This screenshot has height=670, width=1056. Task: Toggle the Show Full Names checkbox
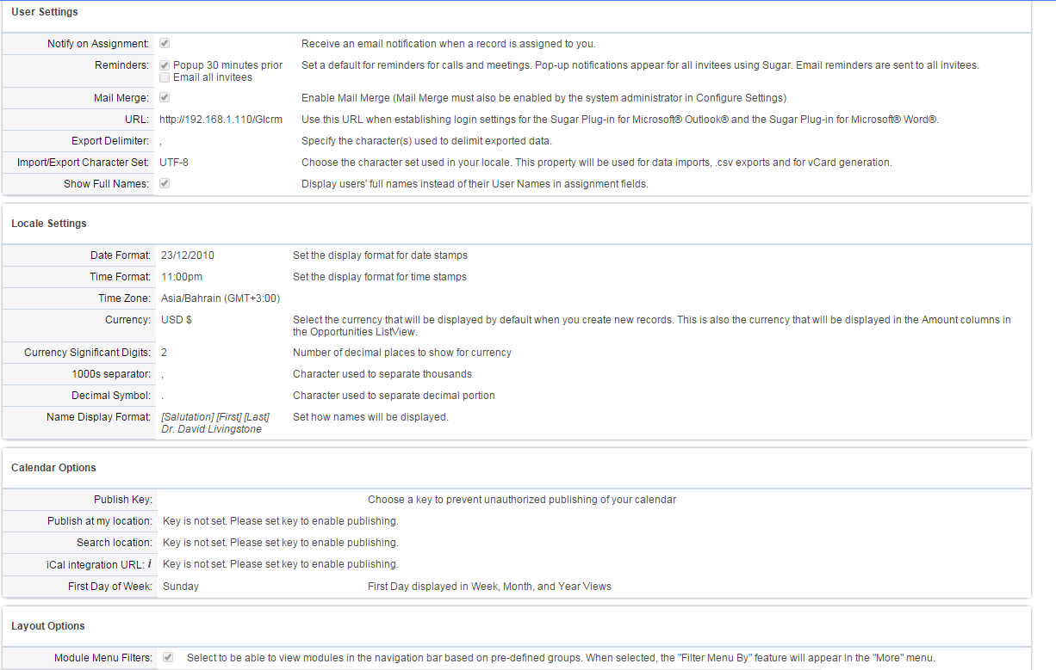pos(165,183)
